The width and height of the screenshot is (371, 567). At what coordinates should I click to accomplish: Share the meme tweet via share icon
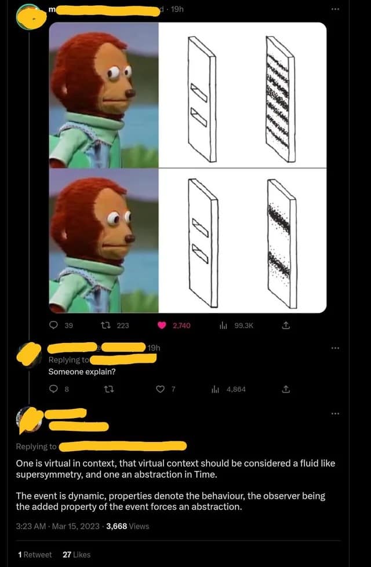point(286,325)
